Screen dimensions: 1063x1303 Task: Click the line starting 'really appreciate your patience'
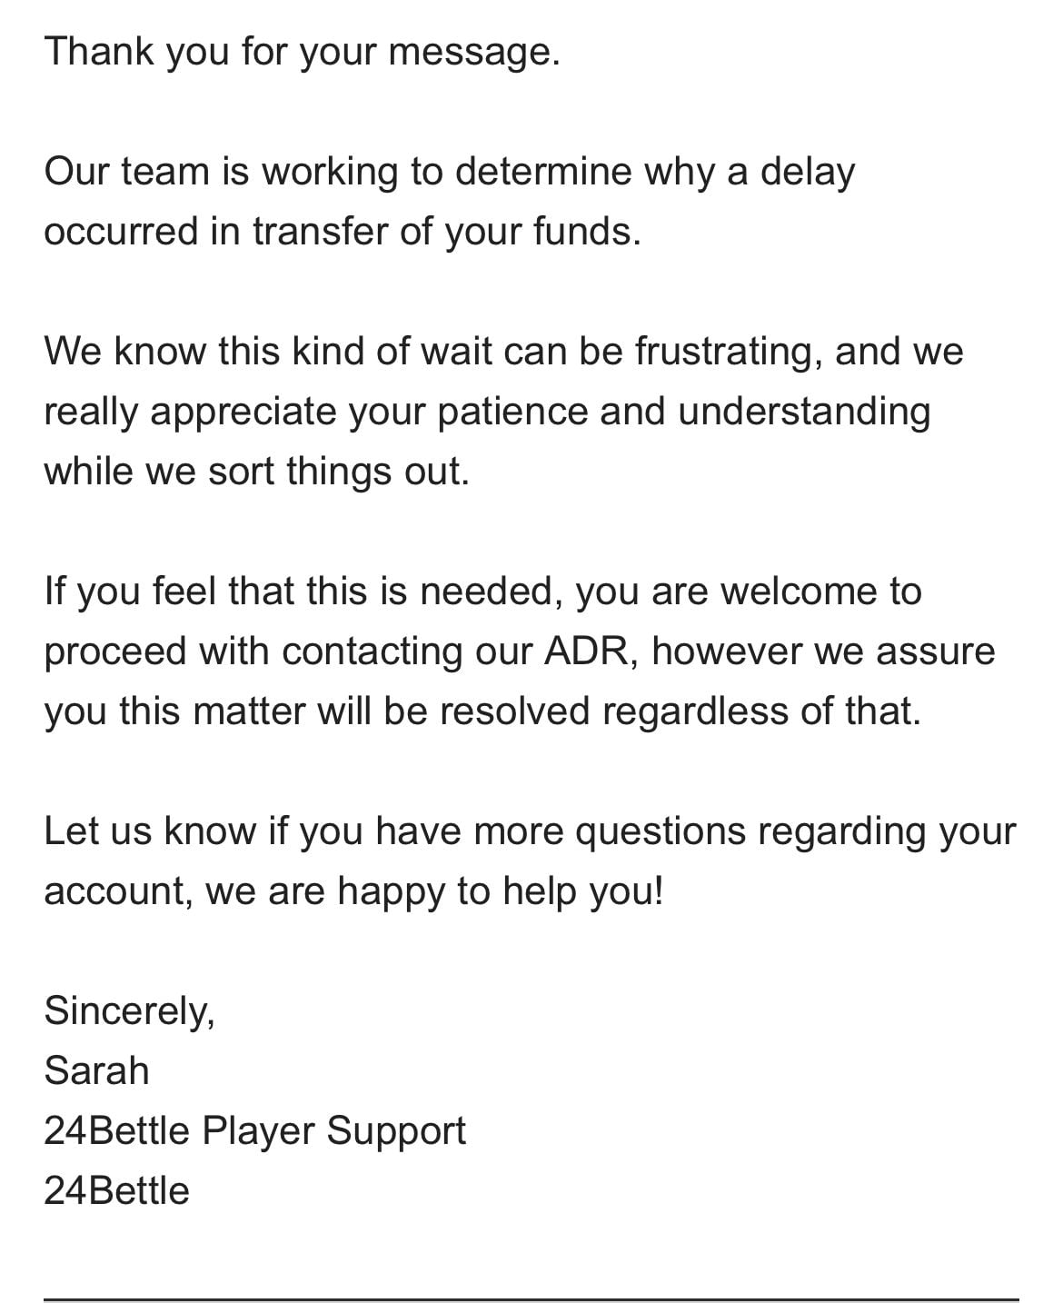487,412
